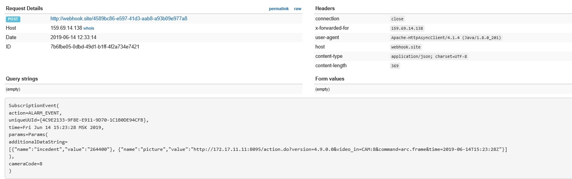Screen dimensions: 572x179
Task: Click the x-forwarded-for IP value
Action: point(407,29)
